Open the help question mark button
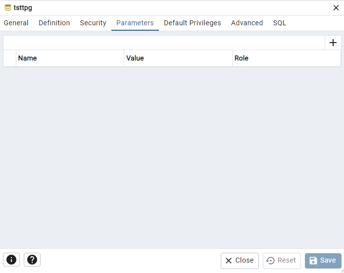 tap(32, 260)
